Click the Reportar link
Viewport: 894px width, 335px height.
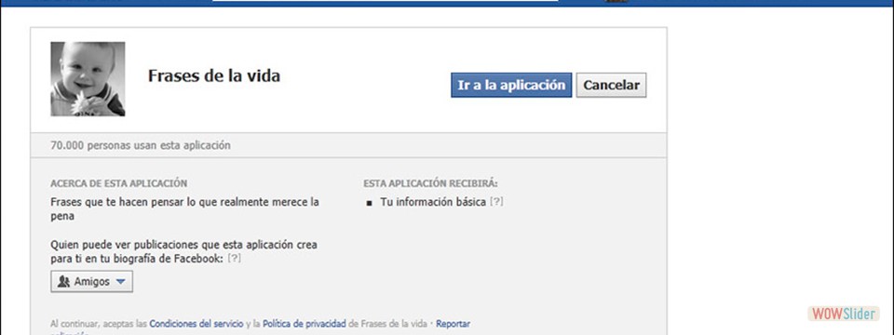454,324
